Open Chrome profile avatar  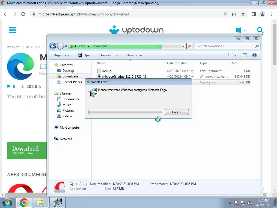coord(262,14)
